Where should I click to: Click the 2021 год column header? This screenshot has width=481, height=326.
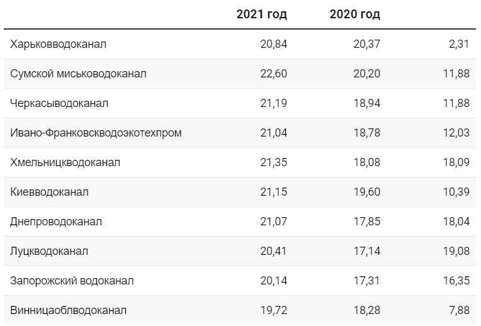point(262,14)
